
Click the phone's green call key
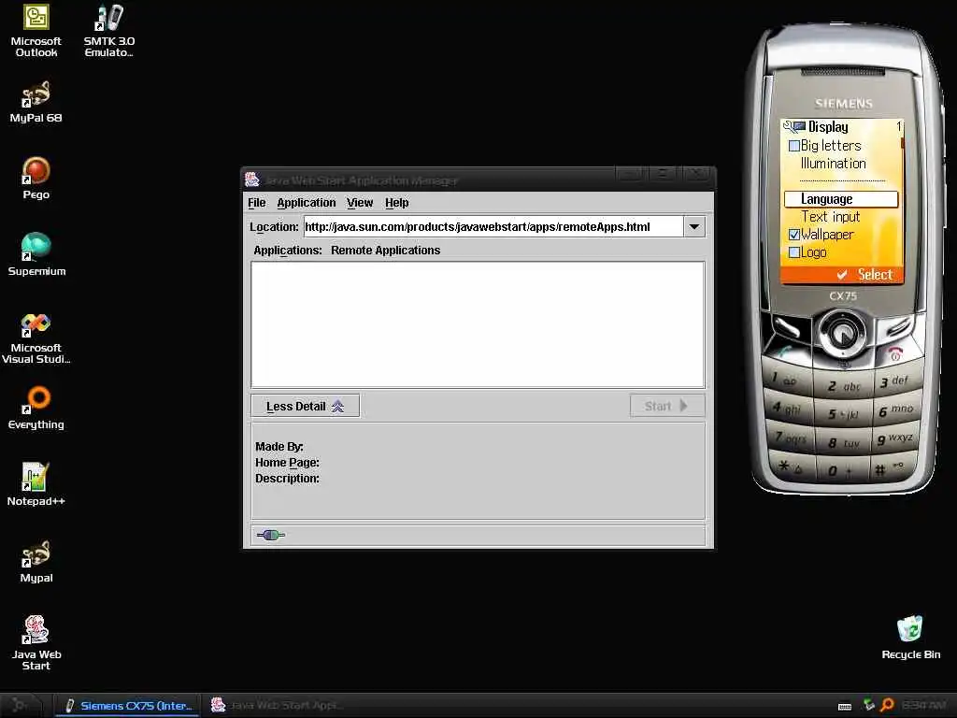pos(786,352)
